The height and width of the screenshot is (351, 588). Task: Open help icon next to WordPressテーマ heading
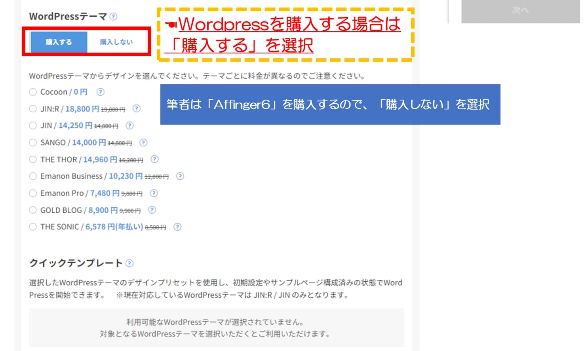pyautogui.click(x=113, y=17)
